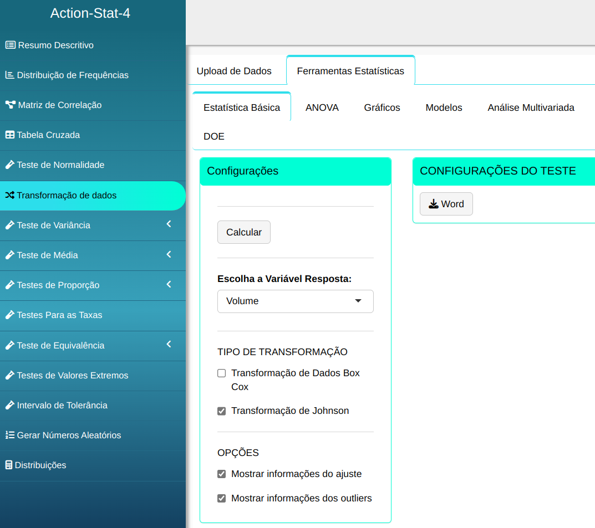Enable Transformação de Dados Box Cox checkbox

coord(222,373)
